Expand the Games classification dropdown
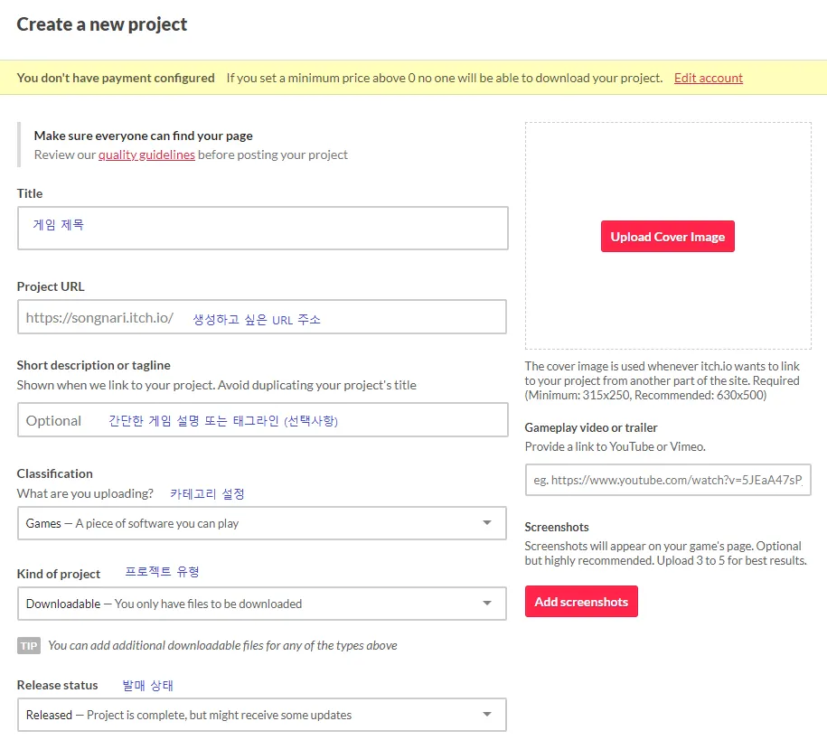Viewport: 827px width, 740px height. pos(262,523)
